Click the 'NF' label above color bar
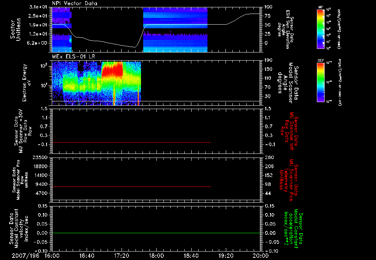 click(x=321, y=8)
